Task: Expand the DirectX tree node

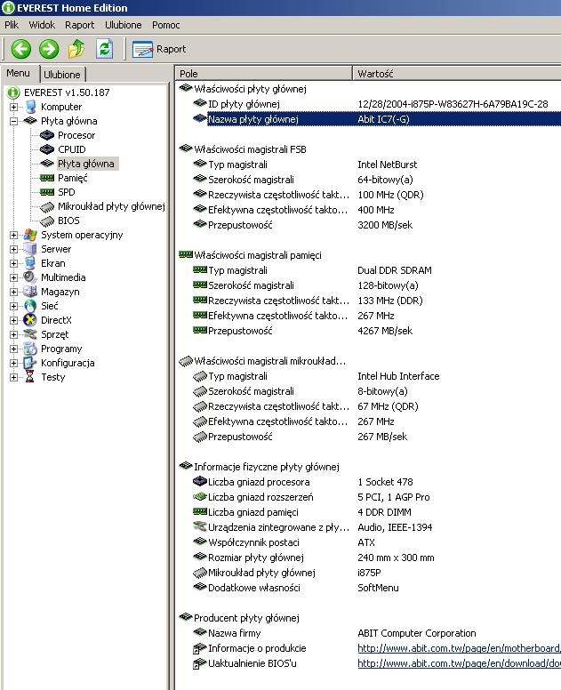Action: pos(13,320)
